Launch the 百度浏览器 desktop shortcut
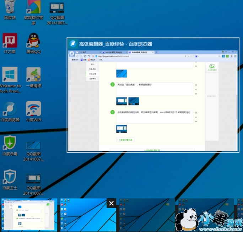 [x=10, y=109]
